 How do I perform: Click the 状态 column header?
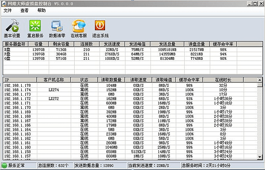coord(84,80)
